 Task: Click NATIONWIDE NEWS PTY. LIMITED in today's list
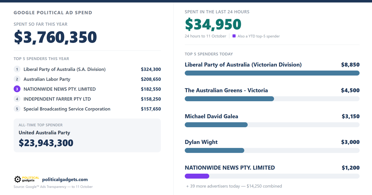tap(230, 168)
